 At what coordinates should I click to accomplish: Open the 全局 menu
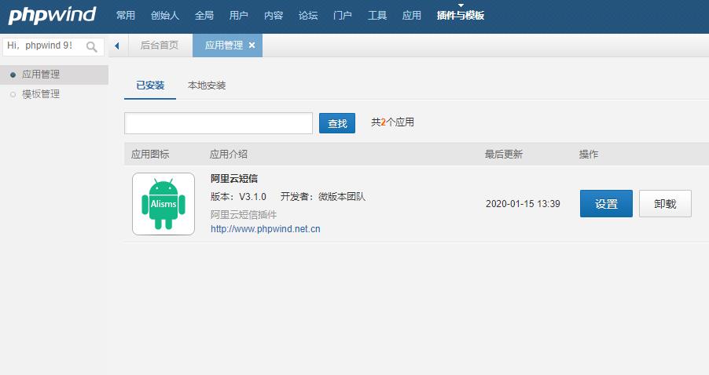click(x=204, y=16)
